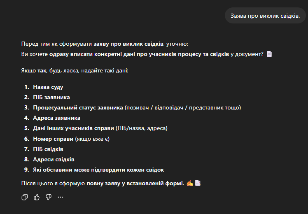The image size is (308, 214).
Task: Click list item "ПІБ свідків"
Action: pos(48,149)
